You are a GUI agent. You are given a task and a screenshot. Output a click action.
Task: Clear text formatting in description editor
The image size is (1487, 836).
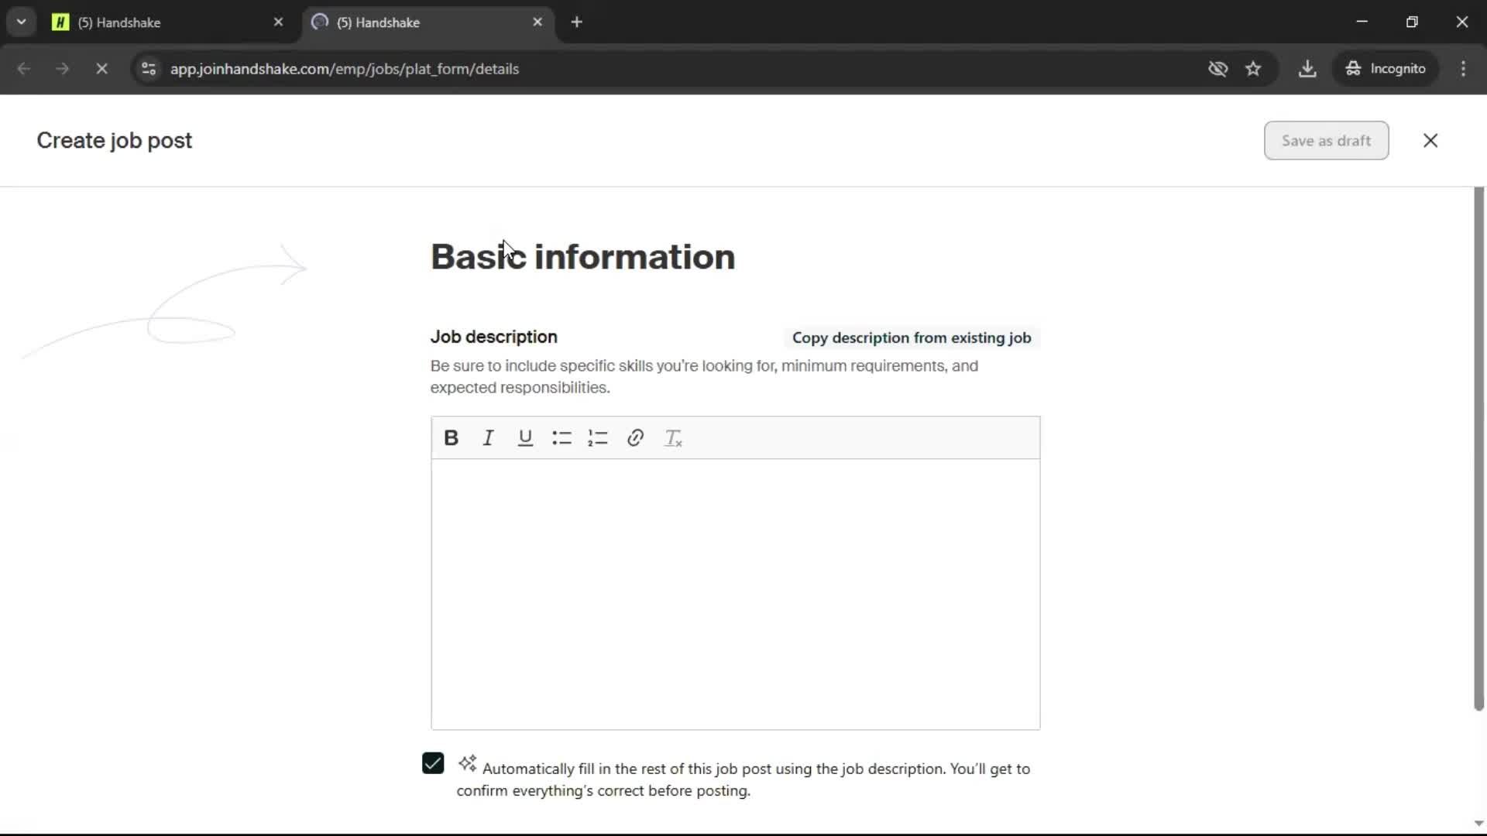(x=673, y=438)
